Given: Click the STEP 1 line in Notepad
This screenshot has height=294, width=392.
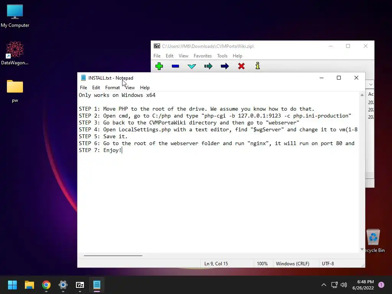Looking at the screenshot, I should 196,109.
